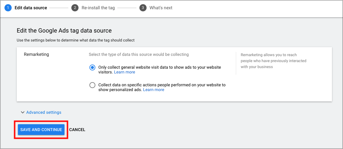Click the Remarketing section label
The image size is (343, 149).
(36, 54)
